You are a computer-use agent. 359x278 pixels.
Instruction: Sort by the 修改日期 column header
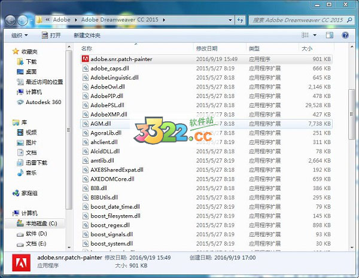pos(207,48)
